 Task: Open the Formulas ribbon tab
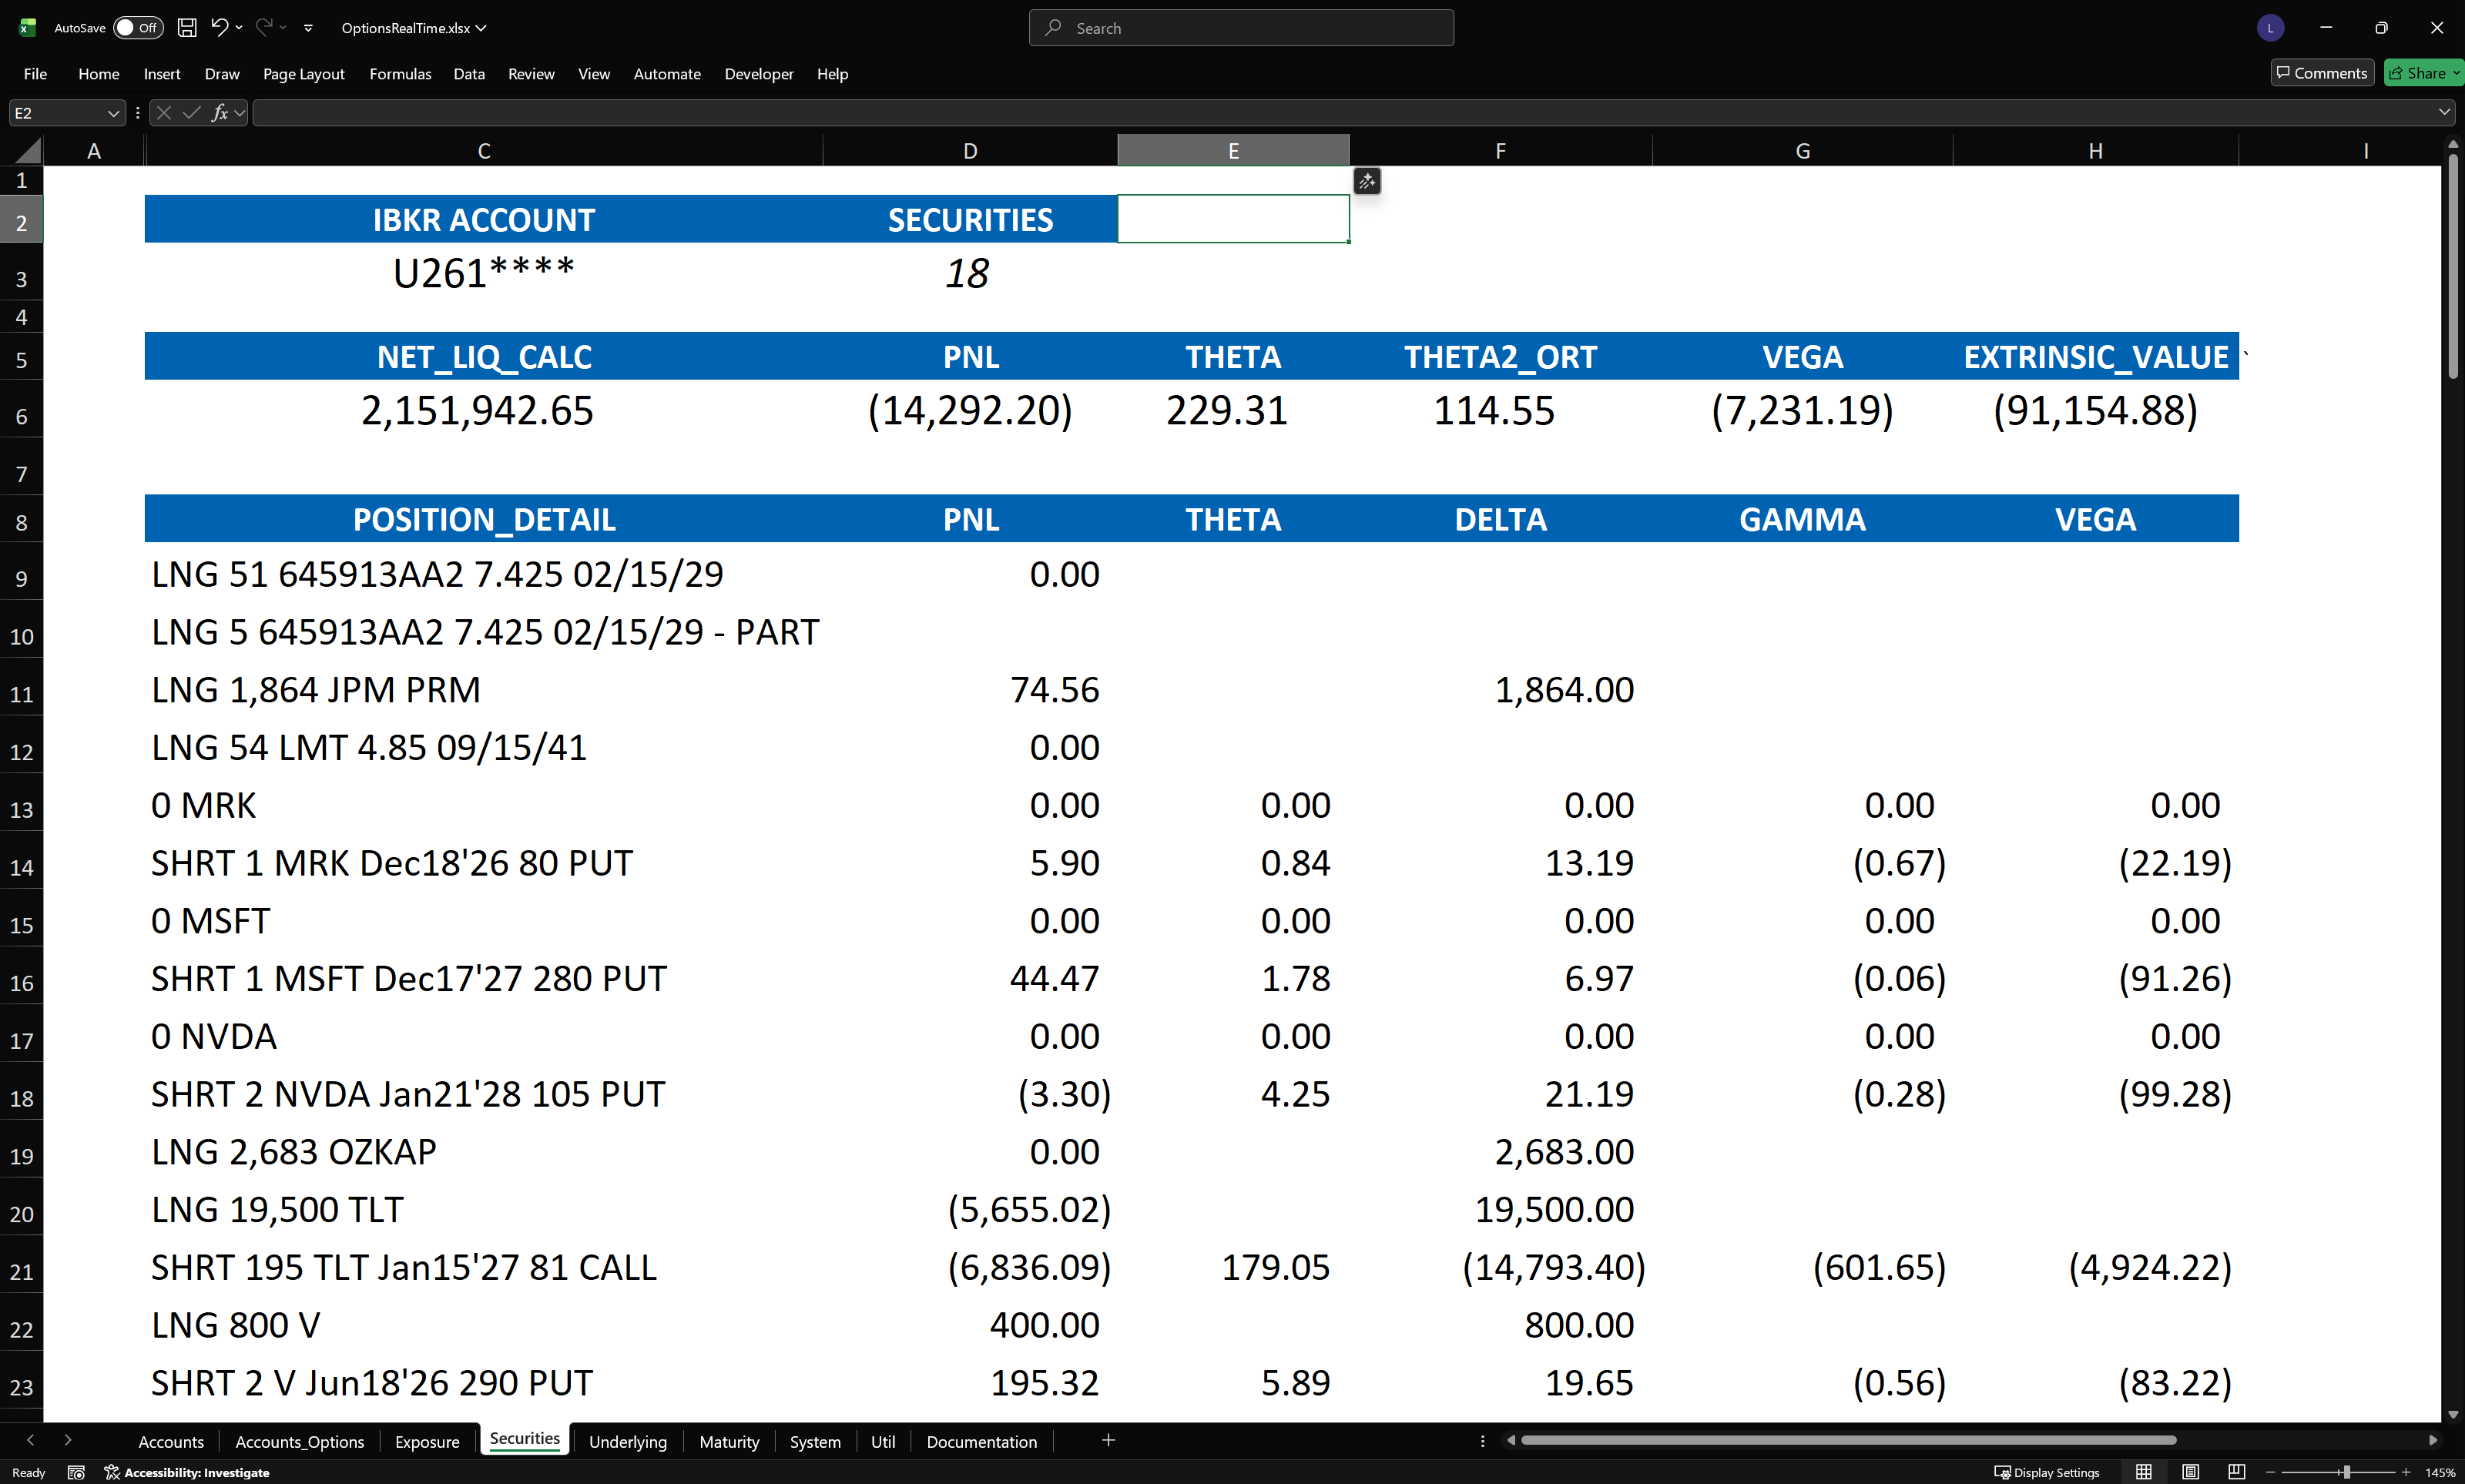coord(400,74)
